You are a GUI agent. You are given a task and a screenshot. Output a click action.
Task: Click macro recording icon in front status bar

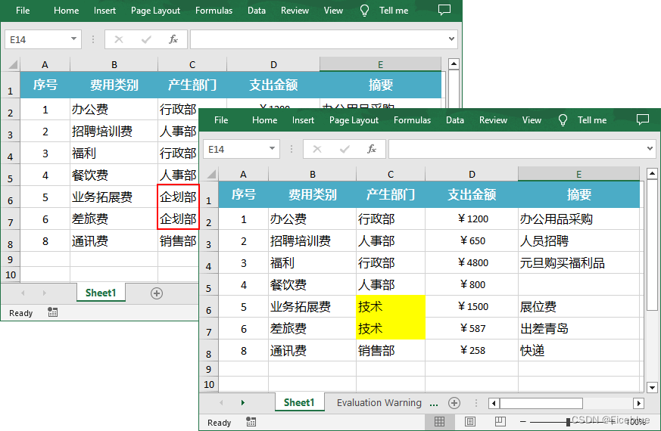[251, 422]
